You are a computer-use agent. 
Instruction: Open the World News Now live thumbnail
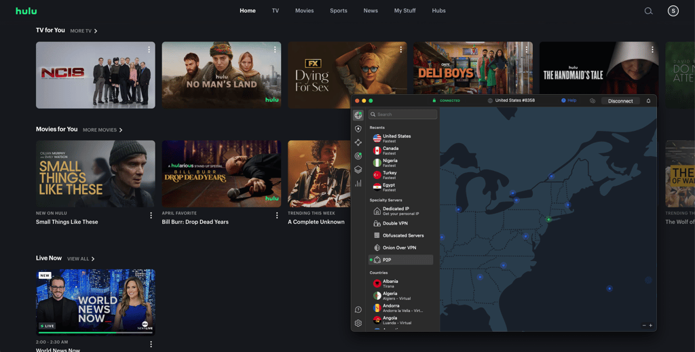95,302
